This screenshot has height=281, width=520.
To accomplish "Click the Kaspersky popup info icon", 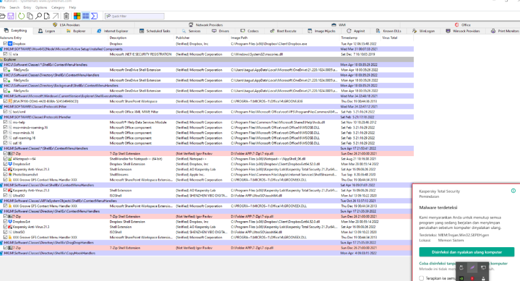I will (x=513, y=191).
